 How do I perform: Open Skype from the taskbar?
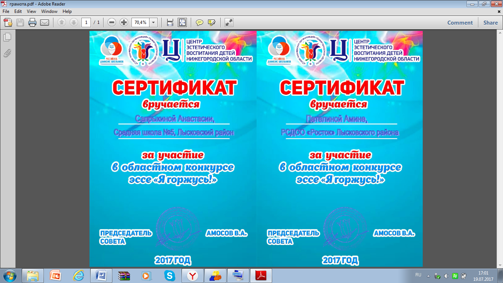(170, 275)
